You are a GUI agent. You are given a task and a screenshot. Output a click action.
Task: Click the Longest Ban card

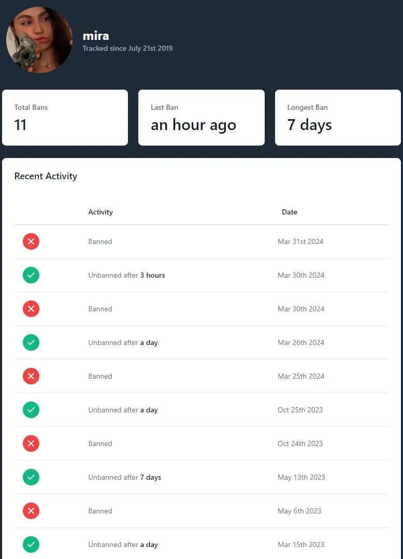point(338,118)
